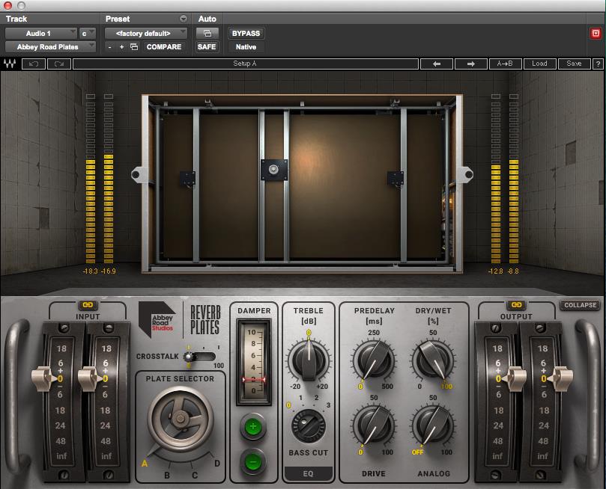
Task: Set analog to the OFF mark
Action: point(417,452)
